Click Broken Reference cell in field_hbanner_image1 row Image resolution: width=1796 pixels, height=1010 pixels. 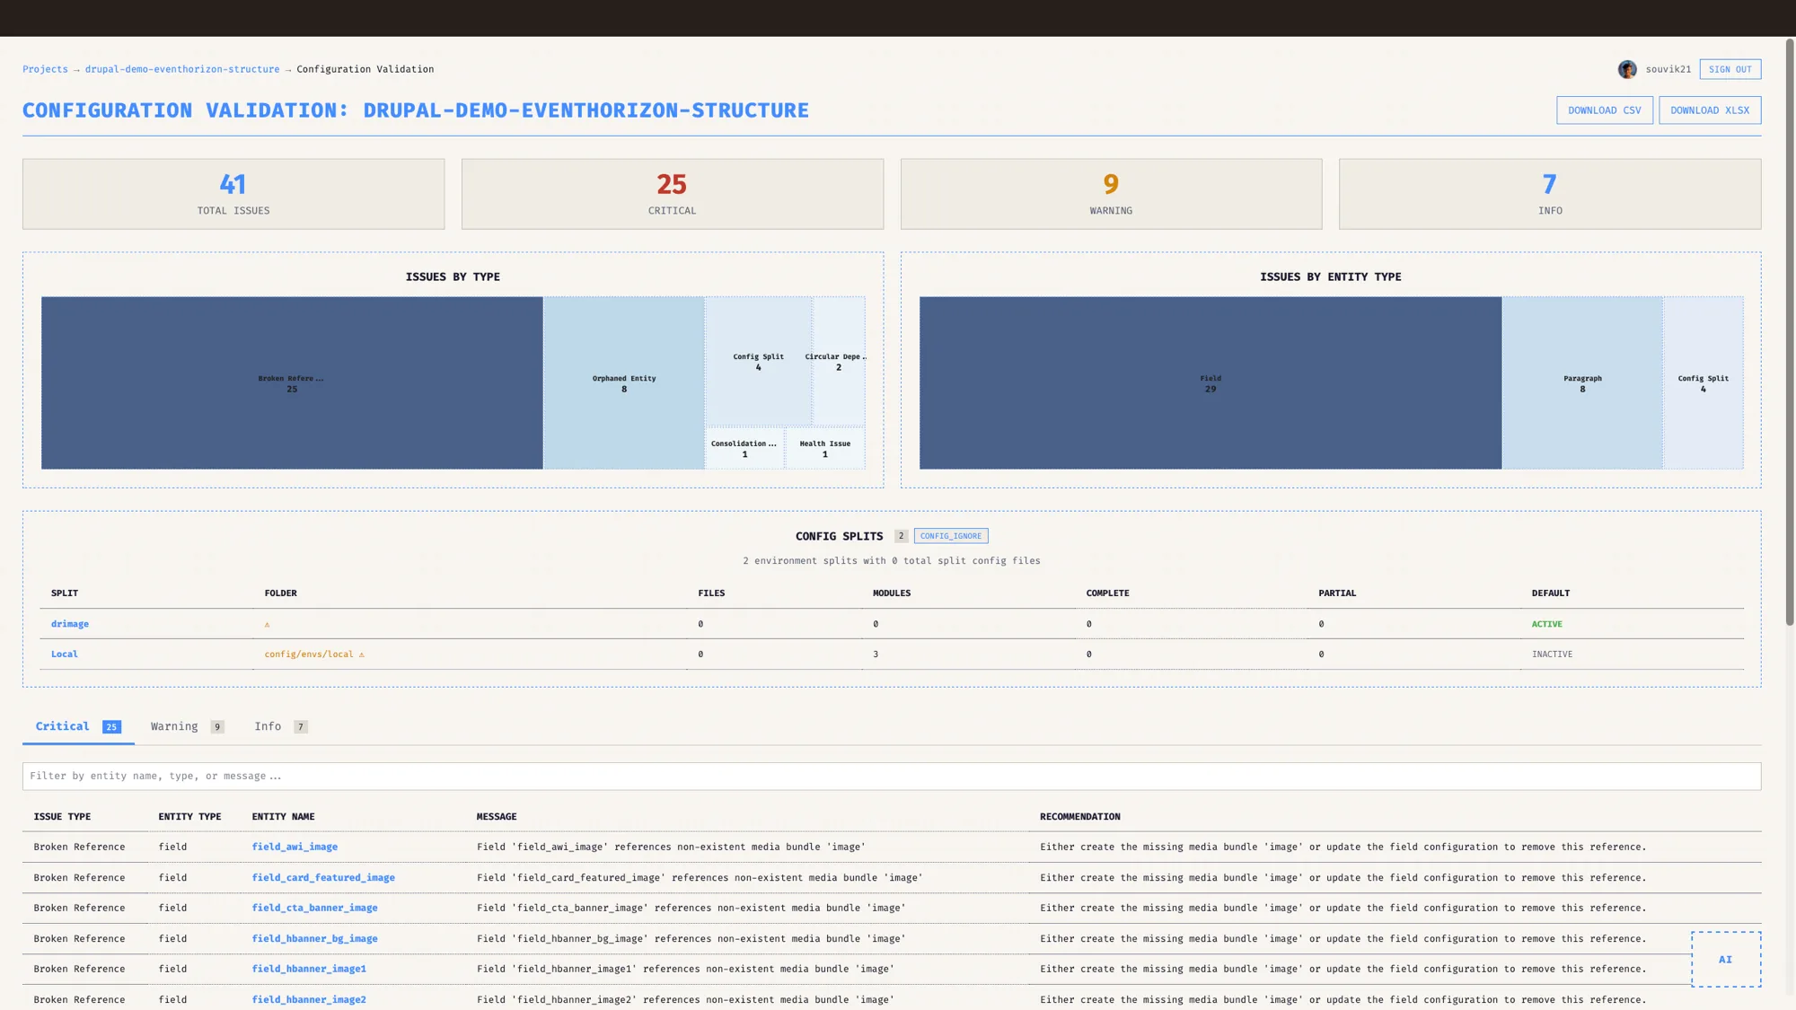(x=79, y=969)
